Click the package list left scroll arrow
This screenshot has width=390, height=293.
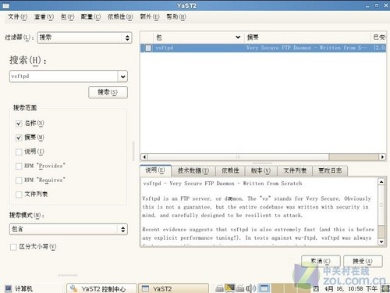[144, 157]
